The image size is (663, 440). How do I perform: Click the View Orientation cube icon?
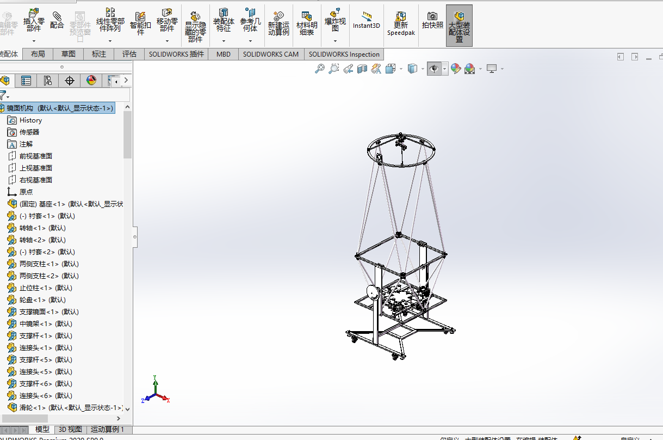coord(390,69)
